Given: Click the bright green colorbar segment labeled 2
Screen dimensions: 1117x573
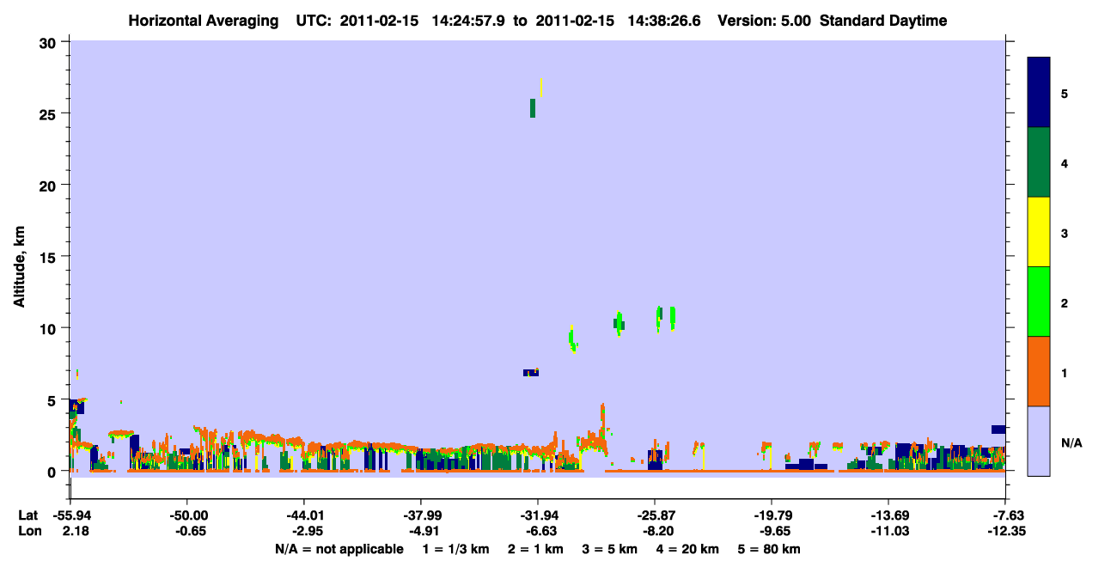Looking at the screenshot, I should pos(1039,302).
